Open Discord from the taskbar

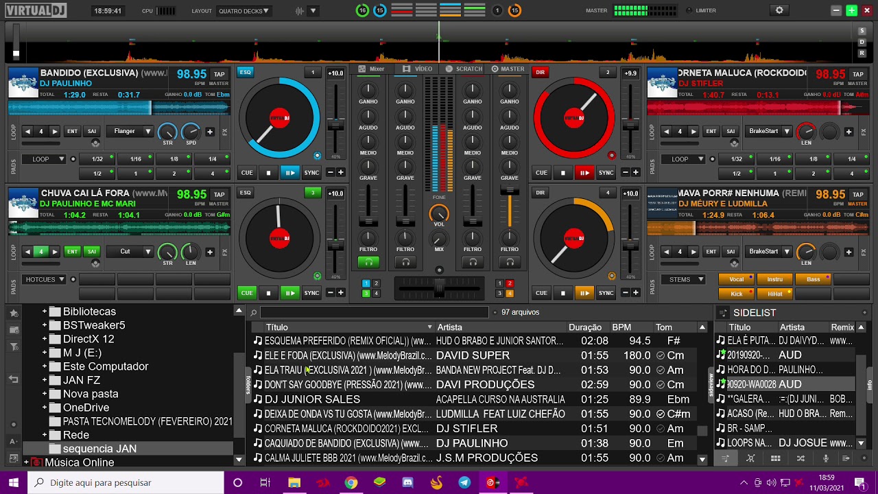[x=407, y=483]
